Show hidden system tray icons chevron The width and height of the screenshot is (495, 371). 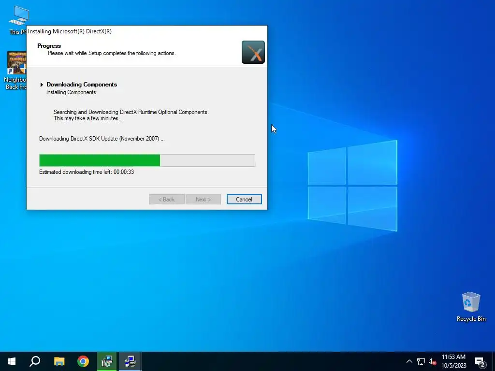[x=409, y=361]
